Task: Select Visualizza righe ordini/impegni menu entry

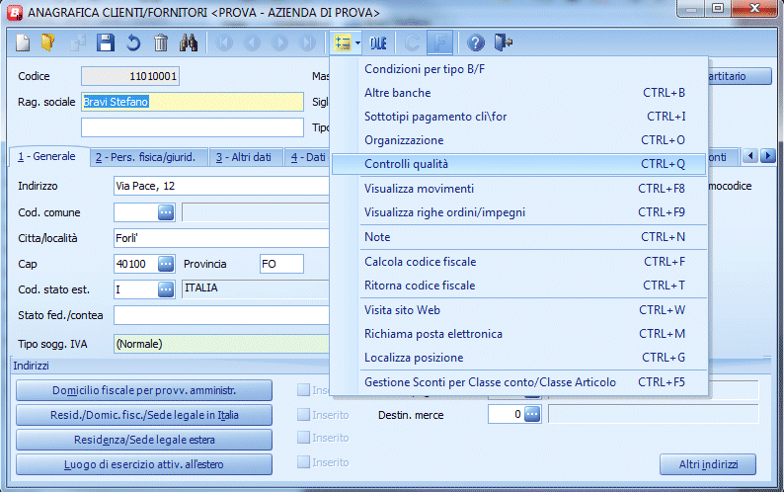Action: coord(518,212)
